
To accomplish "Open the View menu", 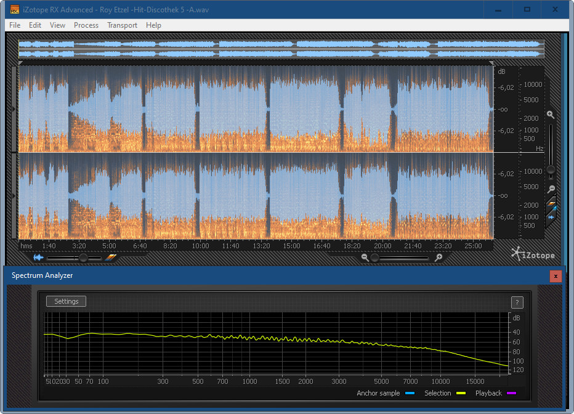I will coord(57,25).
